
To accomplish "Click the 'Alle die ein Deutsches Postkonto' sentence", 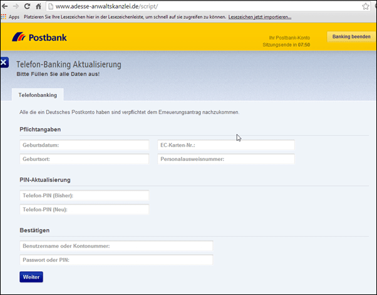I will [x=130, y=112].
